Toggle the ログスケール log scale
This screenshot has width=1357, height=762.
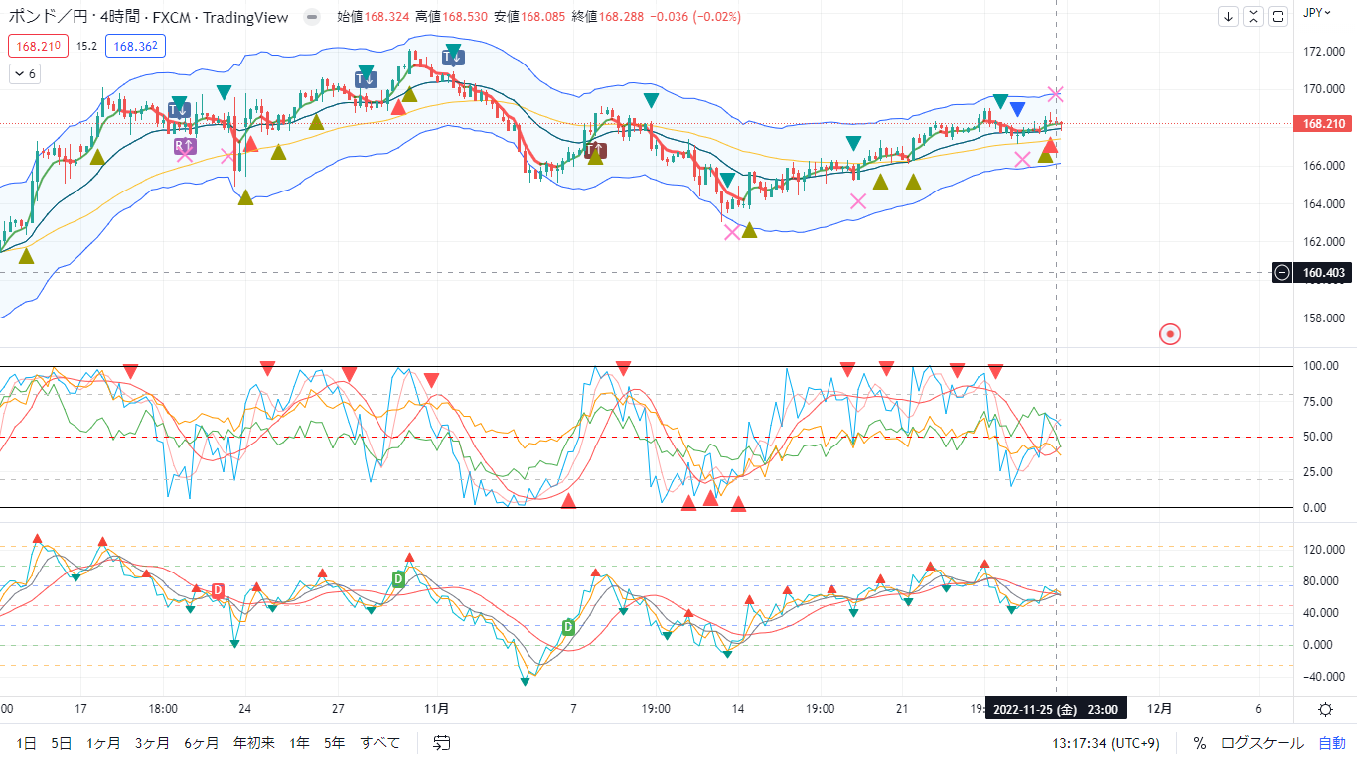(1262, 742)
